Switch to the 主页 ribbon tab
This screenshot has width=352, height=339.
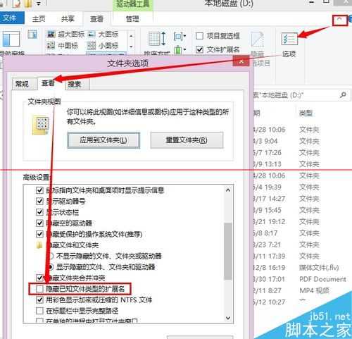(39, 18)
